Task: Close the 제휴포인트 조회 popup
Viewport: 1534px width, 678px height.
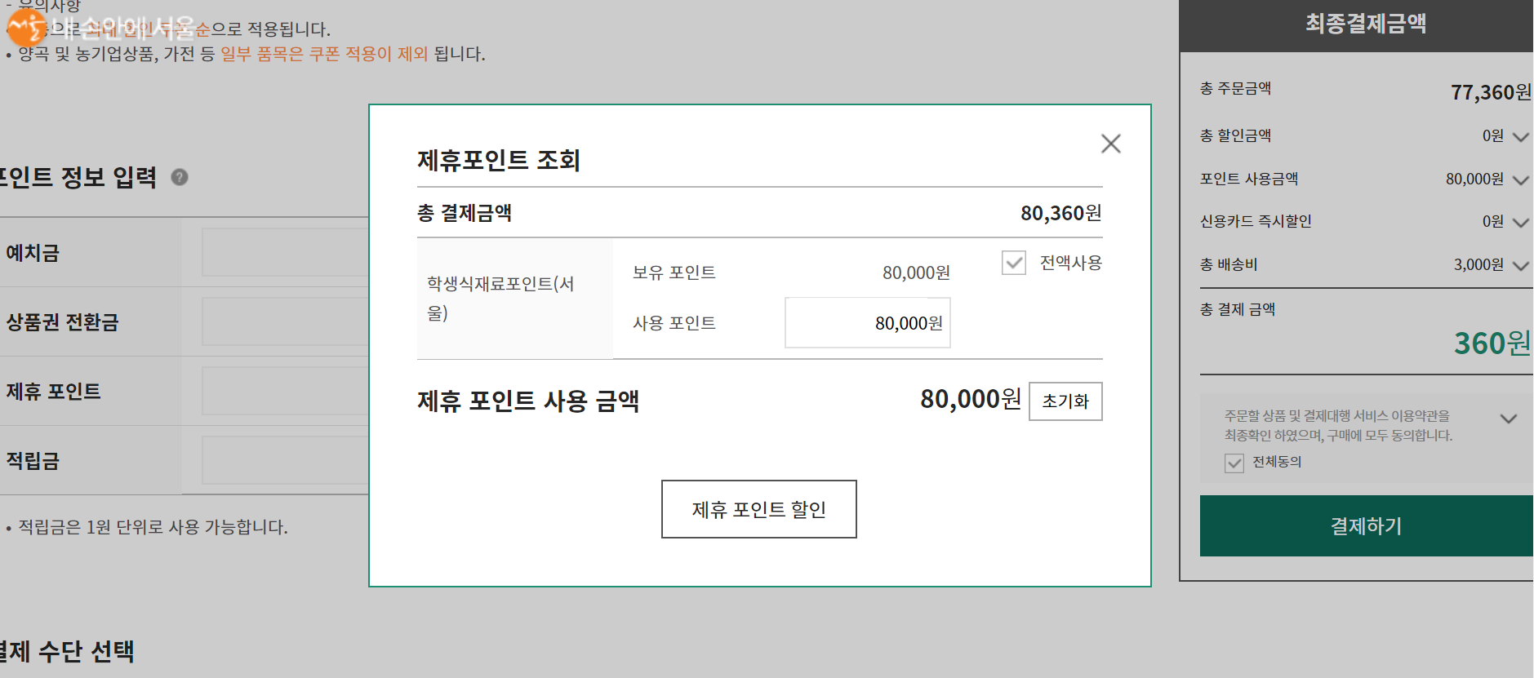Action: pos(1110,144)
